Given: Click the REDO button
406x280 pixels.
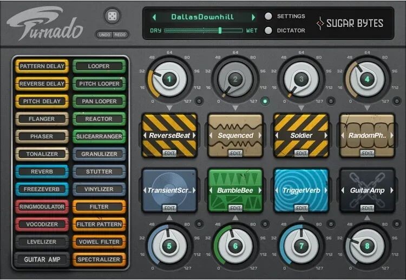Looking at the screenshot, I should (x=120, y=35).
